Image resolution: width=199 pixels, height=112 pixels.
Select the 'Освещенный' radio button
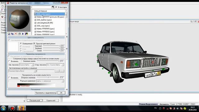click(21, 44)
